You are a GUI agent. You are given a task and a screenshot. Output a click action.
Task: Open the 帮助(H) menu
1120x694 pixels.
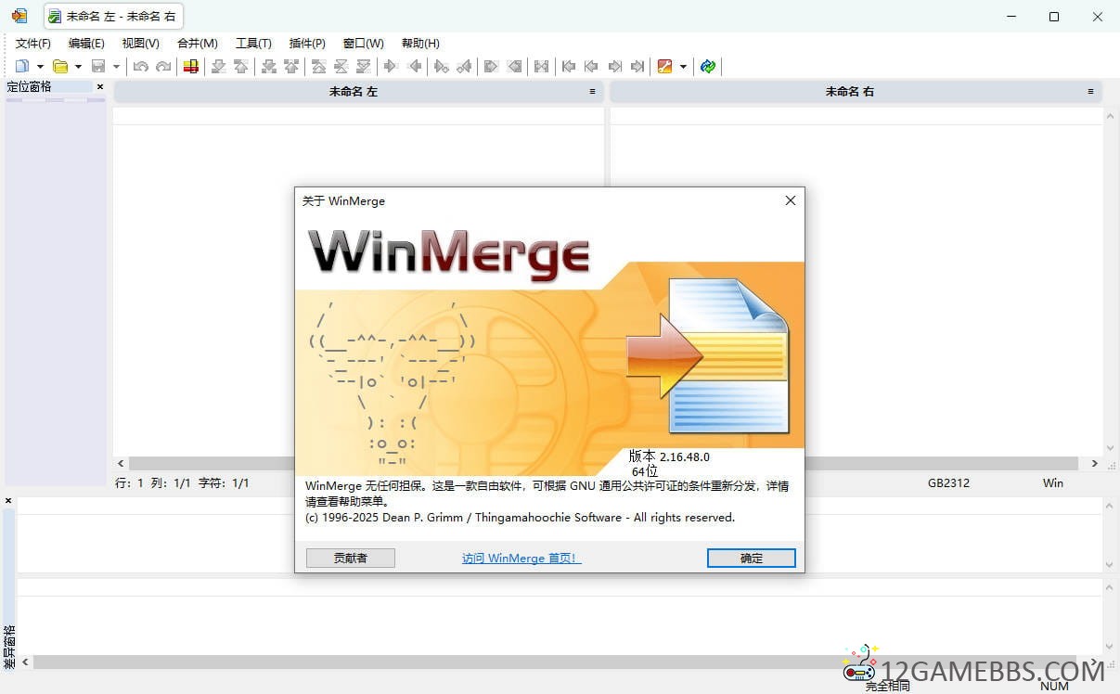tap(420, 44)
